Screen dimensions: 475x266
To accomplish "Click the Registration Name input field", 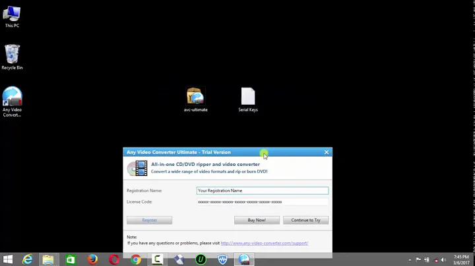I will [263, 190].
